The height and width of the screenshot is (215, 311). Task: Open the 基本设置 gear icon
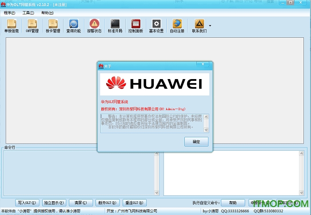(x=156, y=26)
